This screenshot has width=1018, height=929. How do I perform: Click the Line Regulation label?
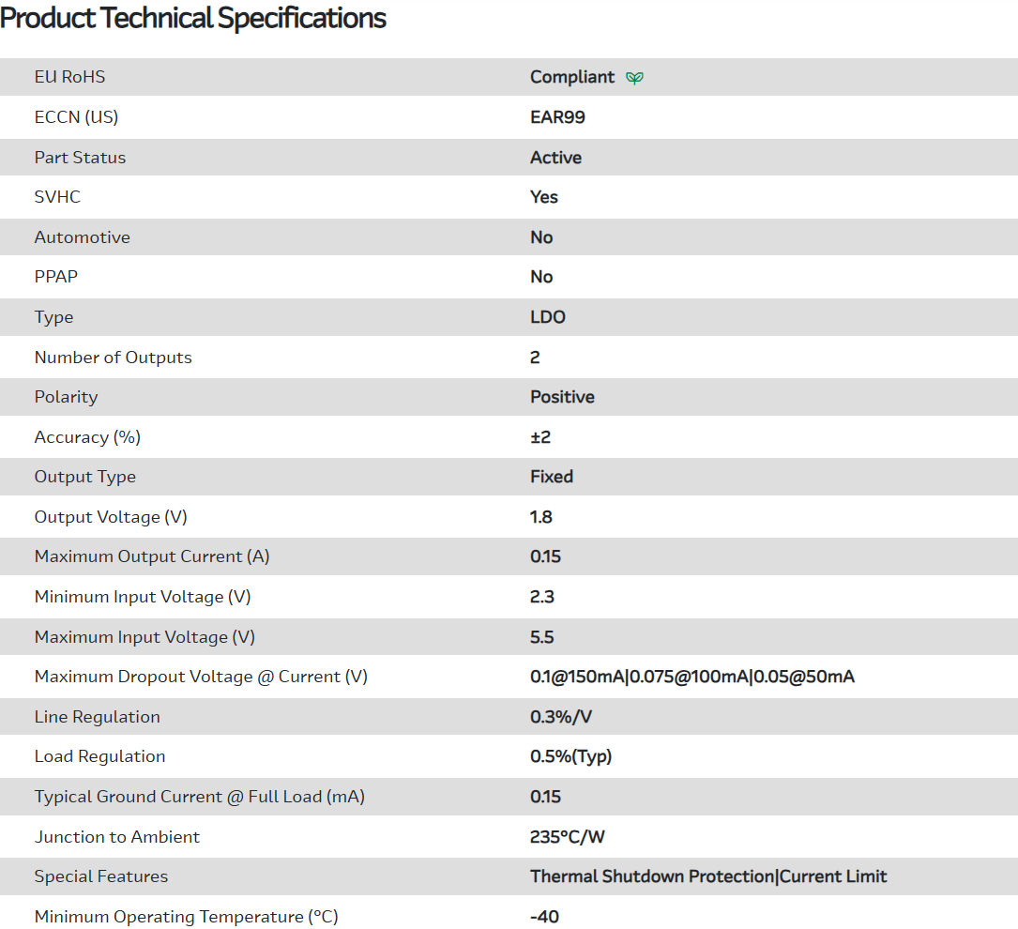97,717
